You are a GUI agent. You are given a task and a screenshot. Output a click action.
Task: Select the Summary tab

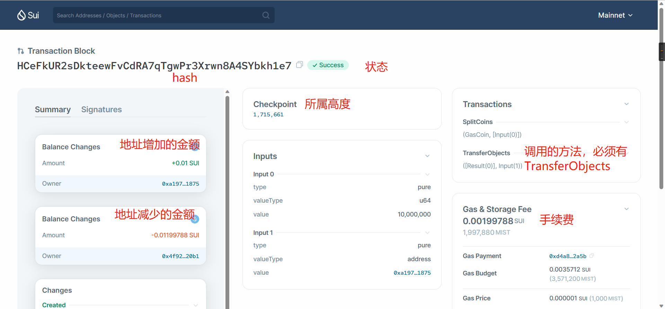[x=53, y=109]
